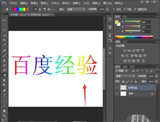
Task: Select the Pen tool
Action: tap(4, 91)
